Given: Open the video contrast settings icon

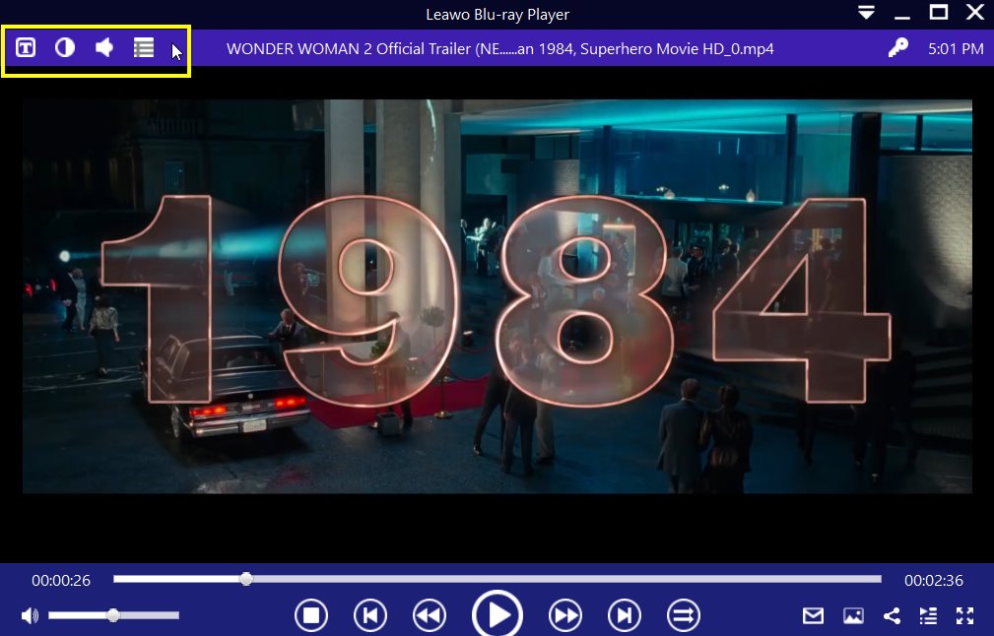Looking at the screenshot, I should pyautogui.click(x=65, y=47).
